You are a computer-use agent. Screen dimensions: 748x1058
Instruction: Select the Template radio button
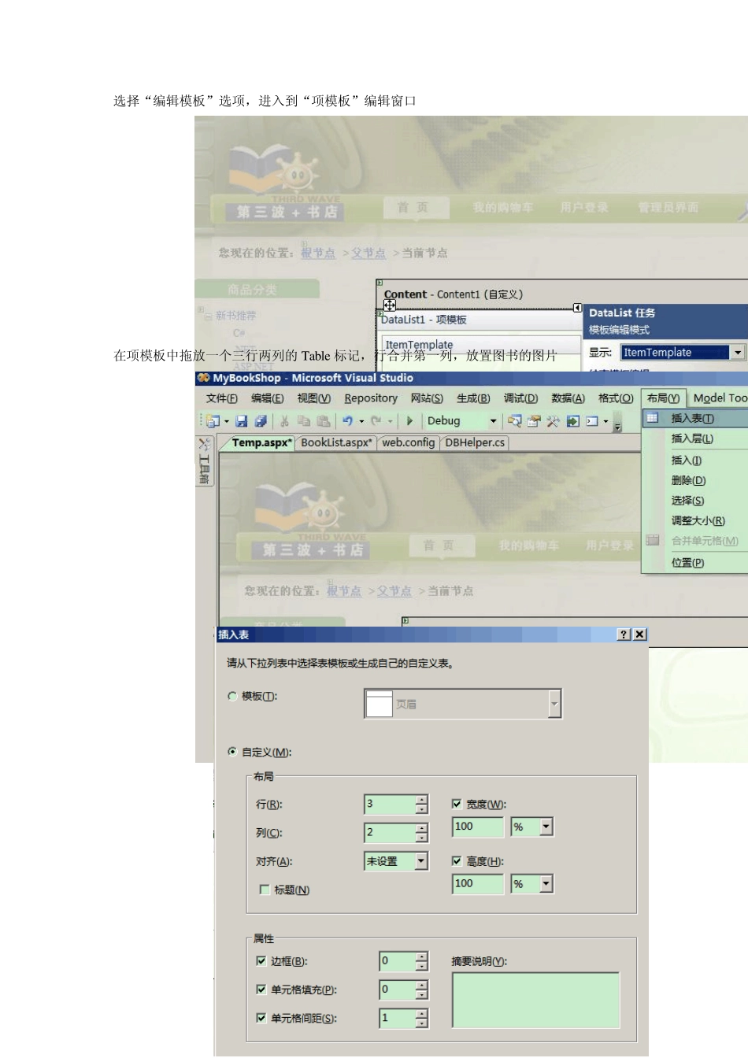pos(232,696)
